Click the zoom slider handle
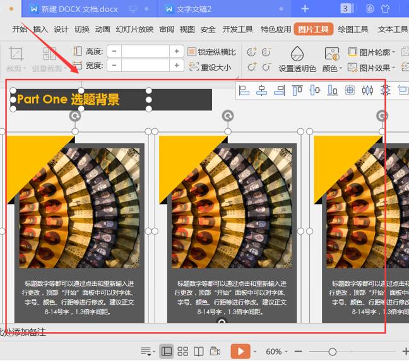The image size is (409, 361). click(x=332, y=352)
